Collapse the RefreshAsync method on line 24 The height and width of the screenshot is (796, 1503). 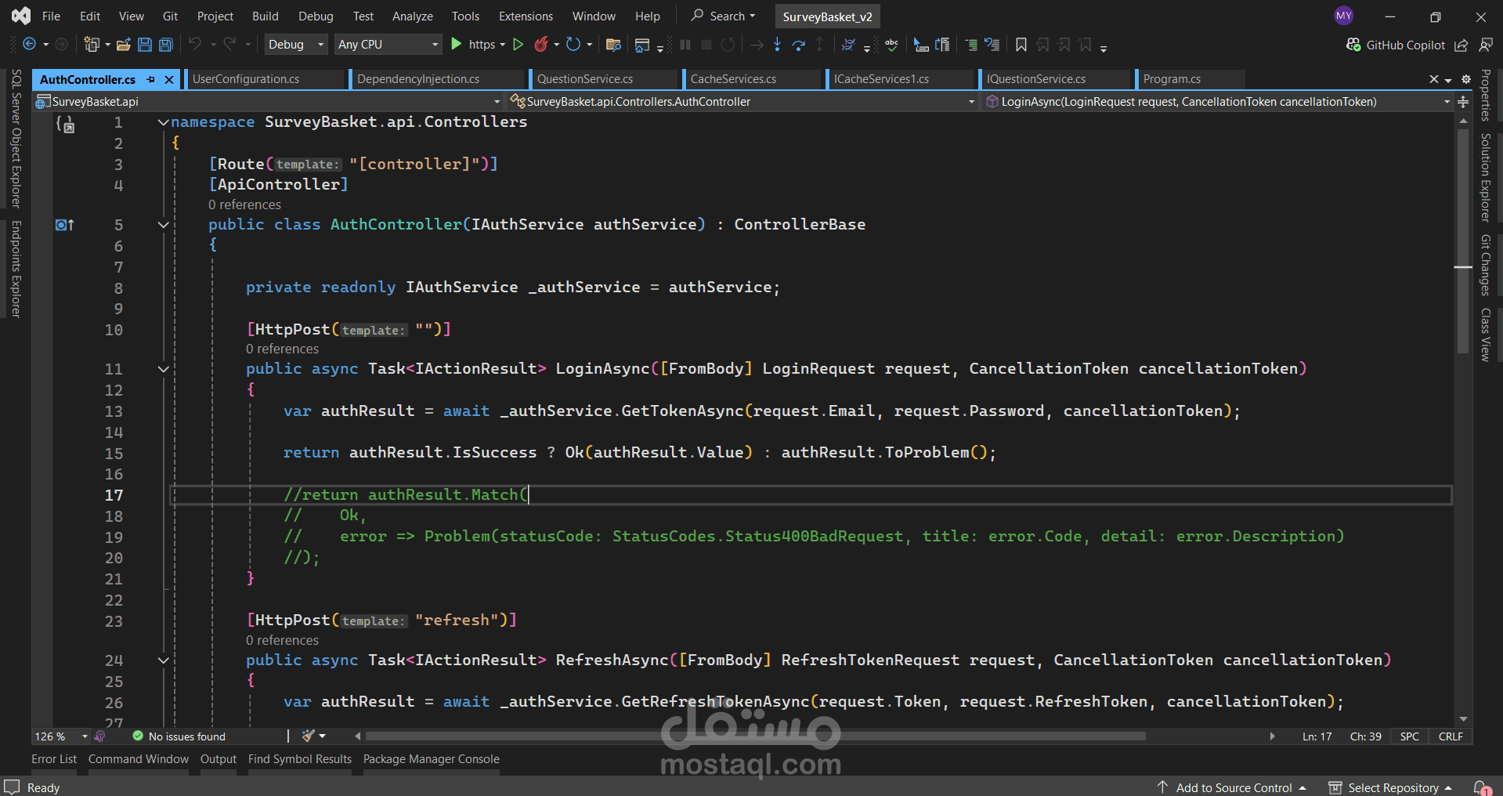click(163, 660)
